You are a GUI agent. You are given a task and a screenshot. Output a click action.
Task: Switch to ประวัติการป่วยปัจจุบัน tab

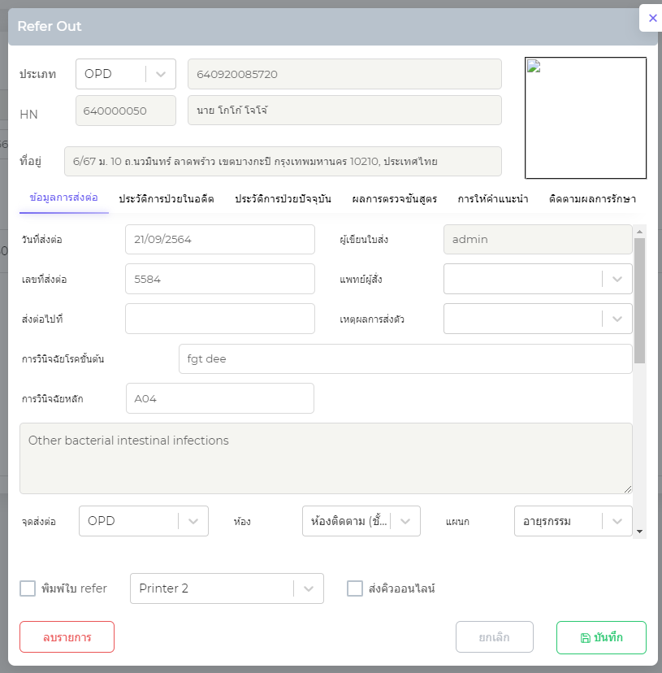[283, 198]
